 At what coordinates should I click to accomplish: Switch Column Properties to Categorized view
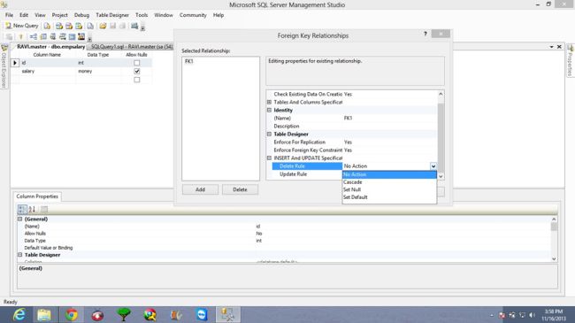pyautogui.click(x=22, y=209)
